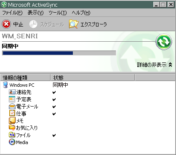Open the 表示(V) menu
The image size is (176, 155).
(35, 13)
